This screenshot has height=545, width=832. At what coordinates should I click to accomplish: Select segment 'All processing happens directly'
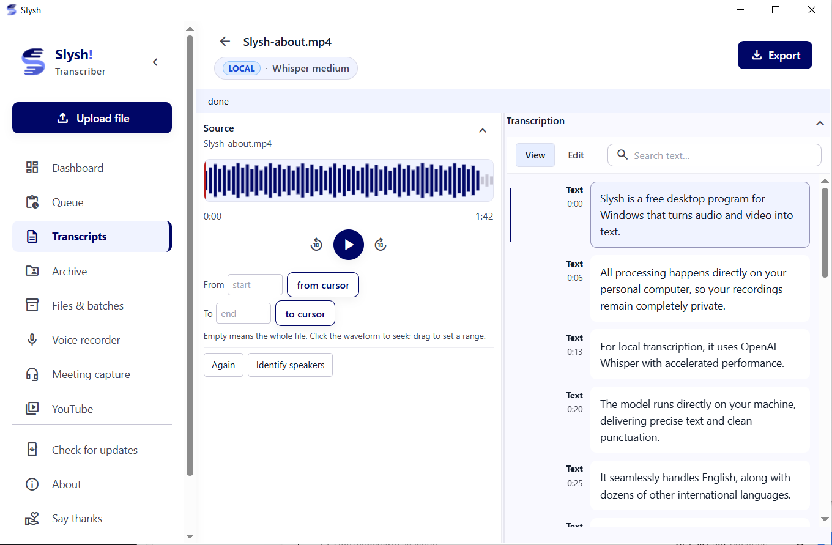coord(700,289)
